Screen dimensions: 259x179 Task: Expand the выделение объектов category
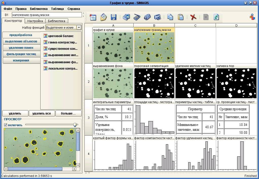point(21,41)
